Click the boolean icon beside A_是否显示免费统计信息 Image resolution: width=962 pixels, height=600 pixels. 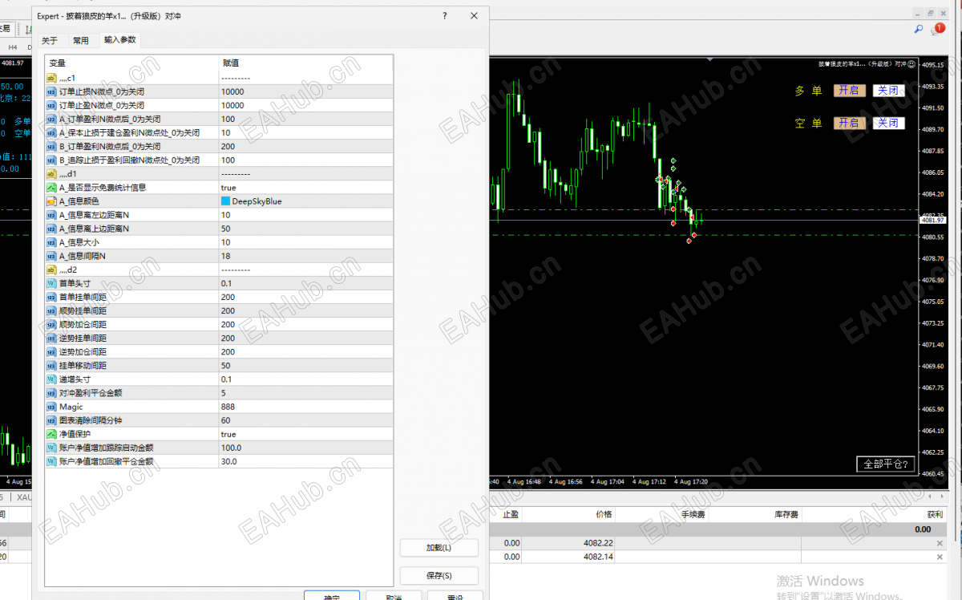[51, 187]
